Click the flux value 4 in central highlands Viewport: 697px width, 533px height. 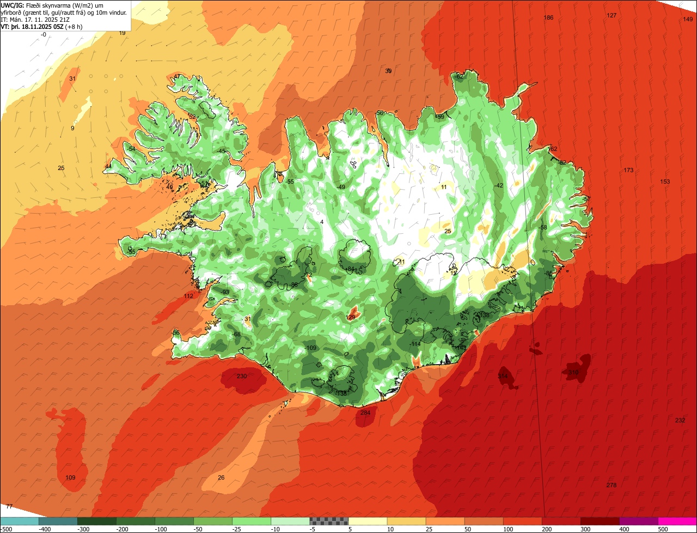tap(322, 222)
